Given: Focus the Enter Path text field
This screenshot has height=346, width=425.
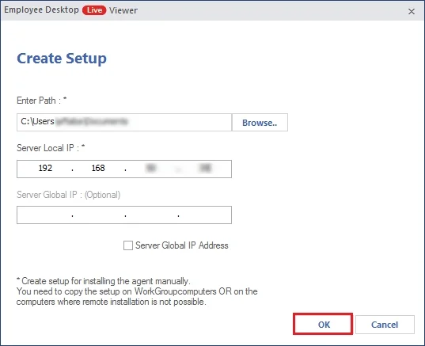Looking at the screenshot, I should [124, 123].
